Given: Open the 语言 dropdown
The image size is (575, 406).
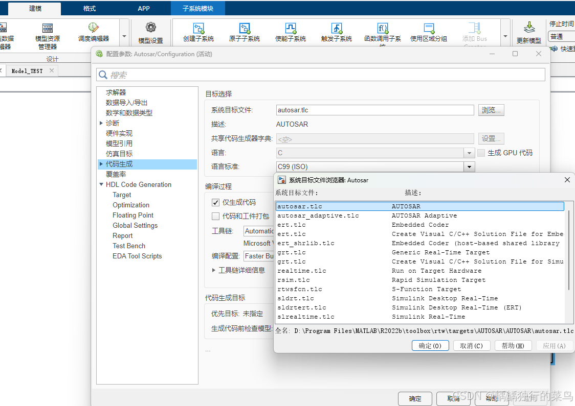Looking at the screenshot, I should click(x=469, y=153).
